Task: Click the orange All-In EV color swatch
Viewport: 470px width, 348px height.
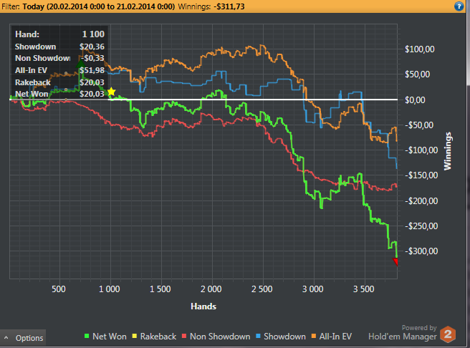Action: 314,336
